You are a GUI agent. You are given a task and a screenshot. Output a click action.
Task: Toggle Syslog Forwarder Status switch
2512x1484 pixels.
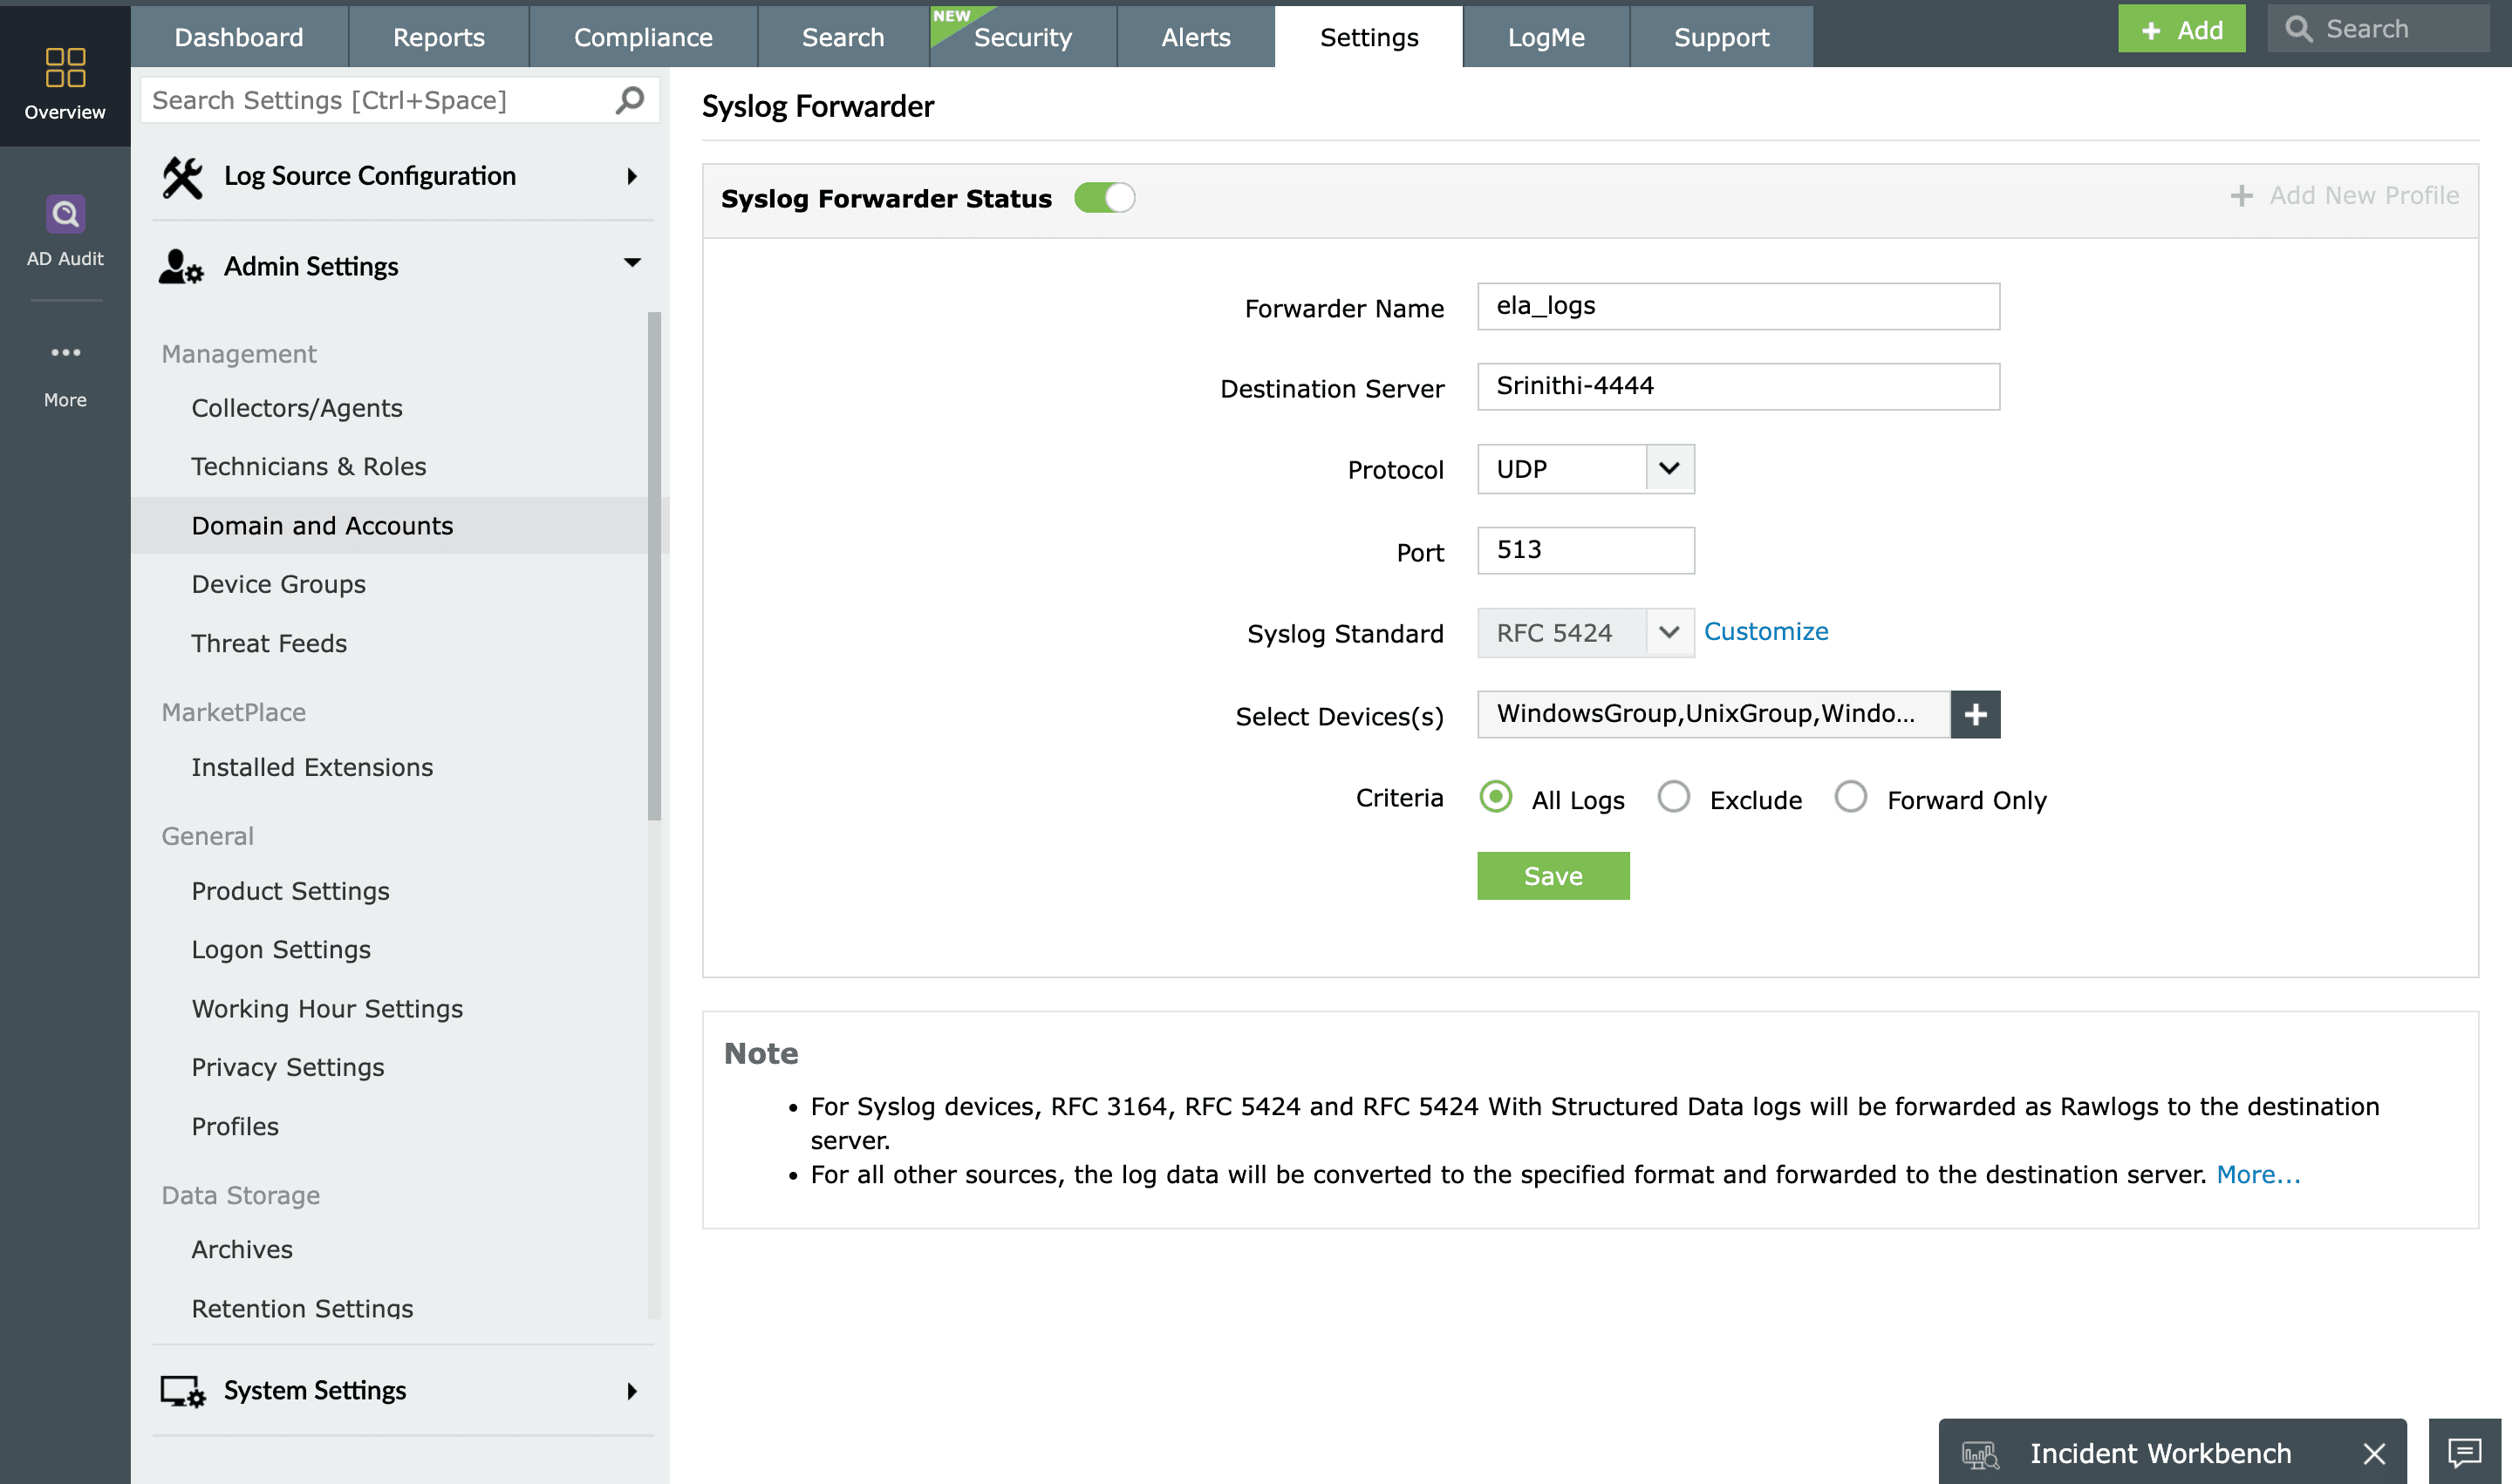point(1103,198)
